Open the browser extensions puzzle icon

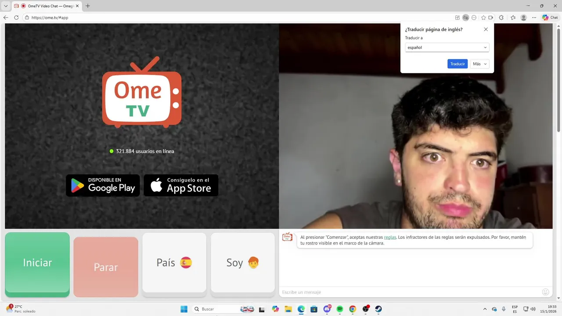[501, 18]
